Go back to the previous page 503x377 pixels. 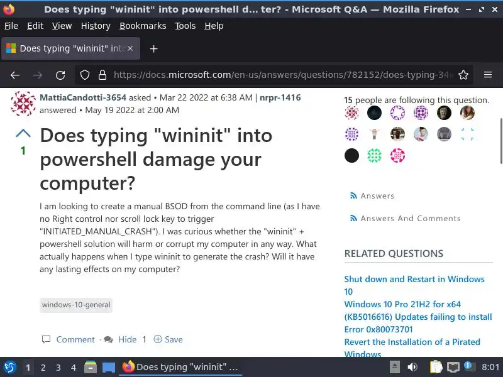point(15,75)
